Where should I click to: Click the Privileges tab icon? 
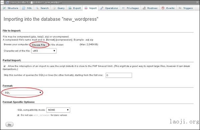click(x=123, y=8)
